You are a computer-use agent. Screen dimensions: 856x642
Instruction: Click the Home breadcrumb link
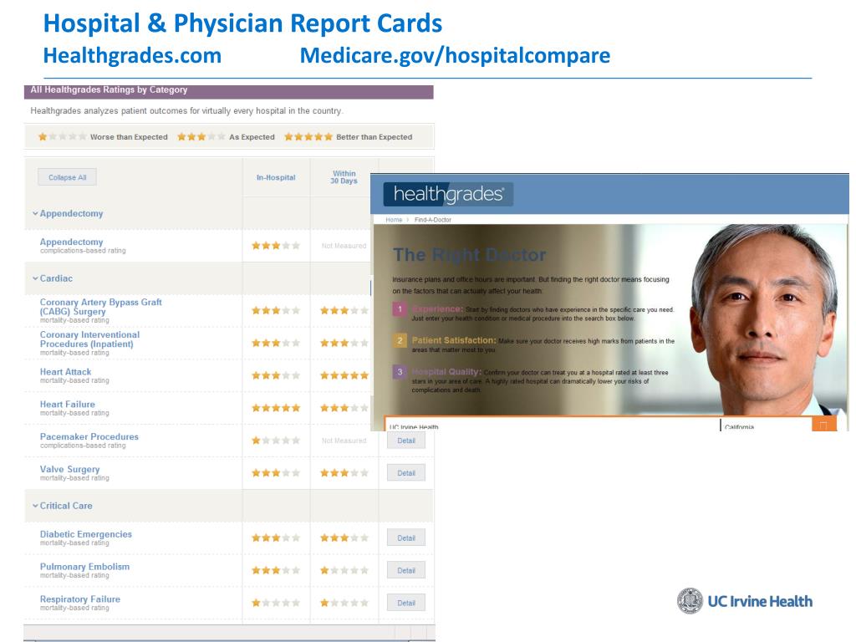394,220
